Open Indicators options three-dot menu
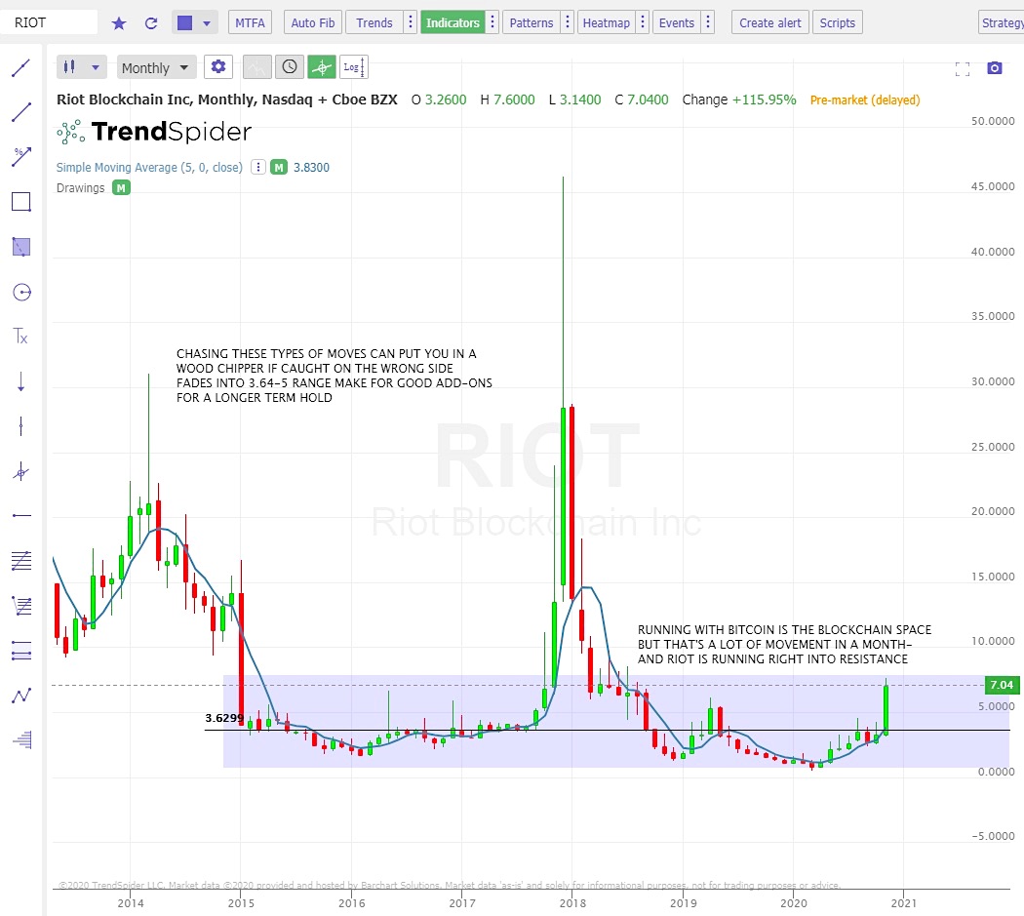Screen dimensions: 1024x916 [492, 22]
